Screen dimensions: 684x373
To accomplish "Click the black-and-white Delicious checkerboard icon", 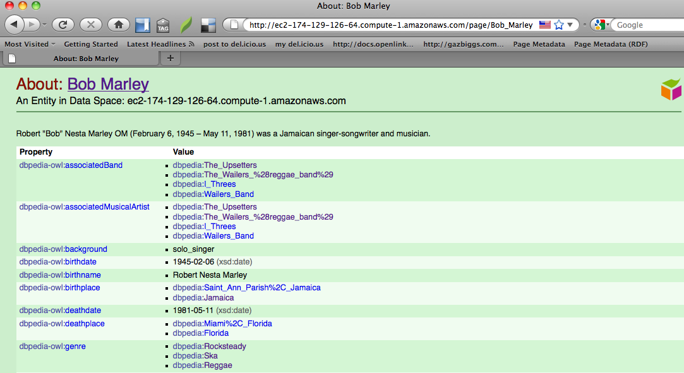I will [208, 25].
